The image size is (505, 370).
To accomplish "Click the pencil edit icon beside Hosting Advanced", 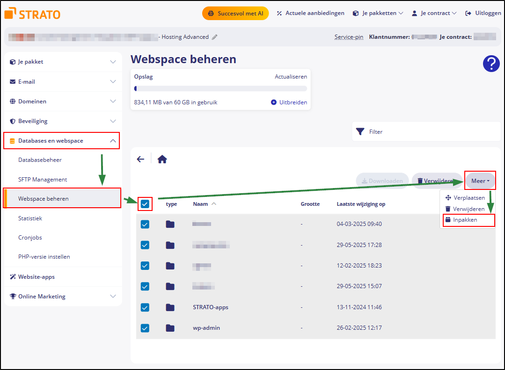I will tap(215, 37).
